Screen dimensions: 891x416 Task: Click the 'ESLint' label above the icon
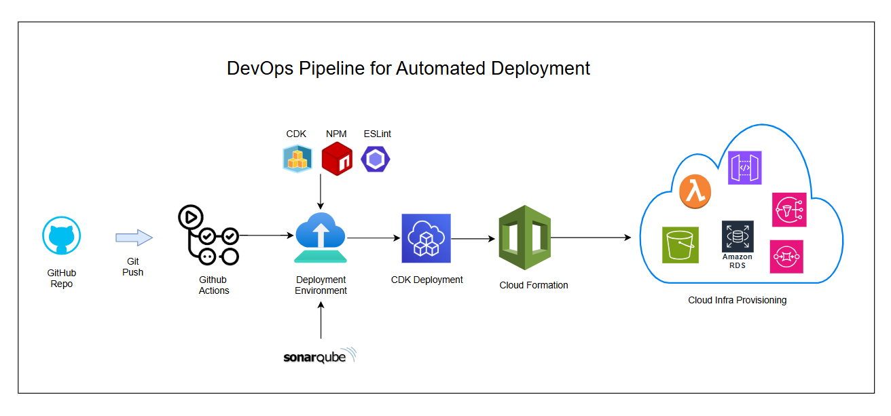(377, 134)
